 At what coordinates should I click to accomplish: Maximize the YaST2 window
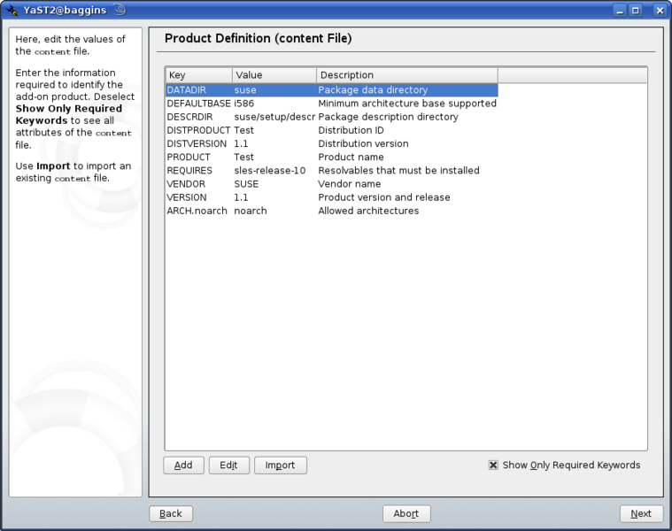point(636,11)
